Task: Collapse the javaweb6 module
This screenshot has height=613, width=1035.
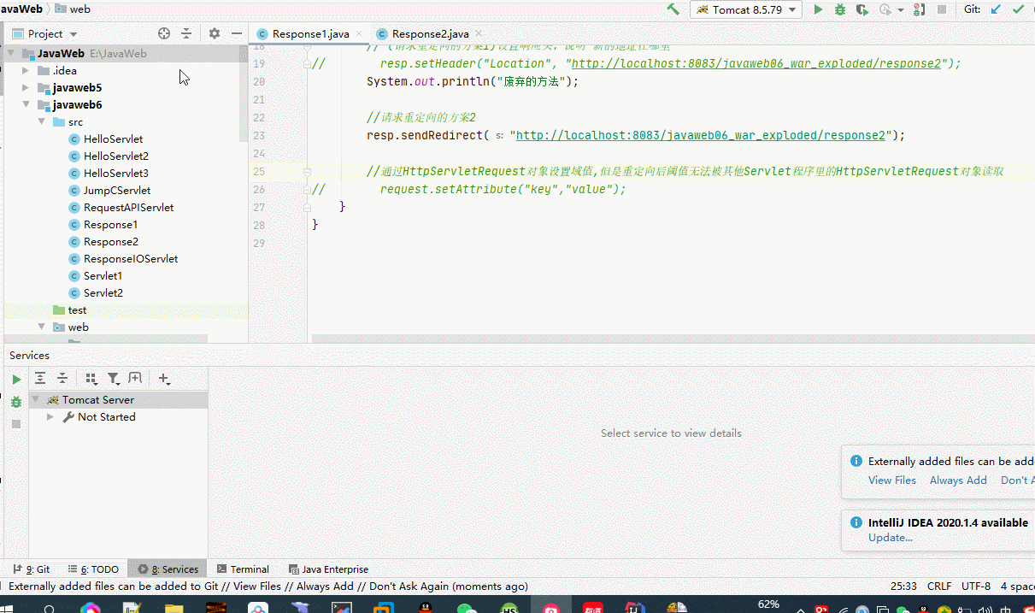Action: pos(26,104)
